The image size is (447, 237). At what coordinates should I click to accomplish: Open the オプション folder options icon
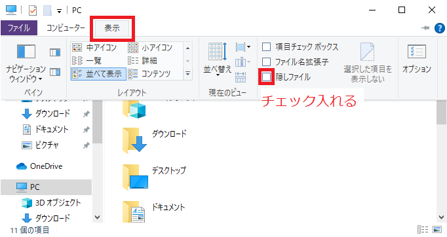pyautogui.click(x=416, y=59)
